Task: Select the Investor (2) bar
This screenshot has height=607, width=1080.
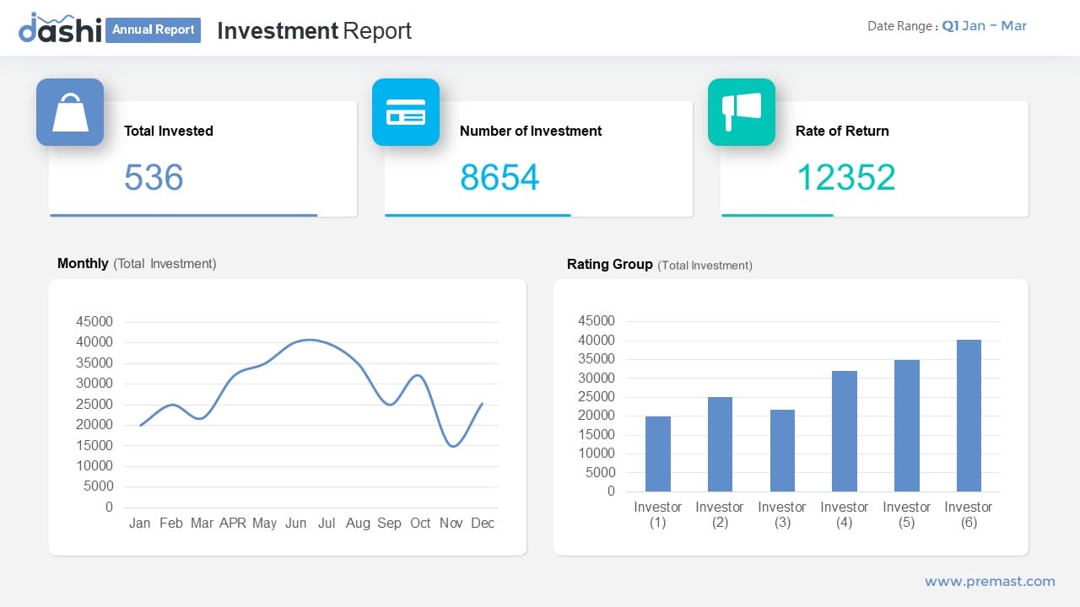Action: tap(720, 444)
